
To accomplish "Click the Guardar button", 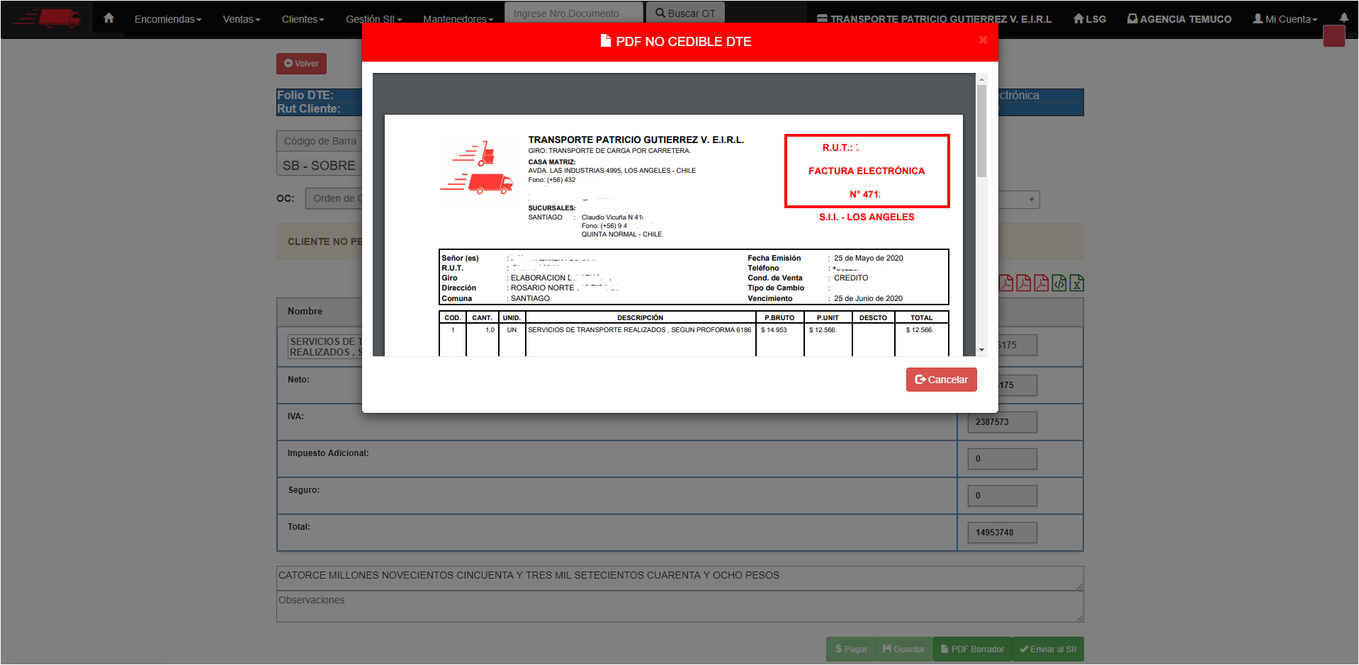I will pos(903,649).
